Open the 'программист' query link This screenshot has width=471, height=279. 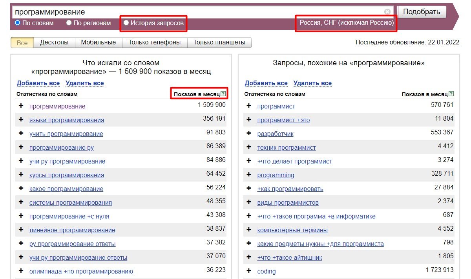[x=276, y=106]
